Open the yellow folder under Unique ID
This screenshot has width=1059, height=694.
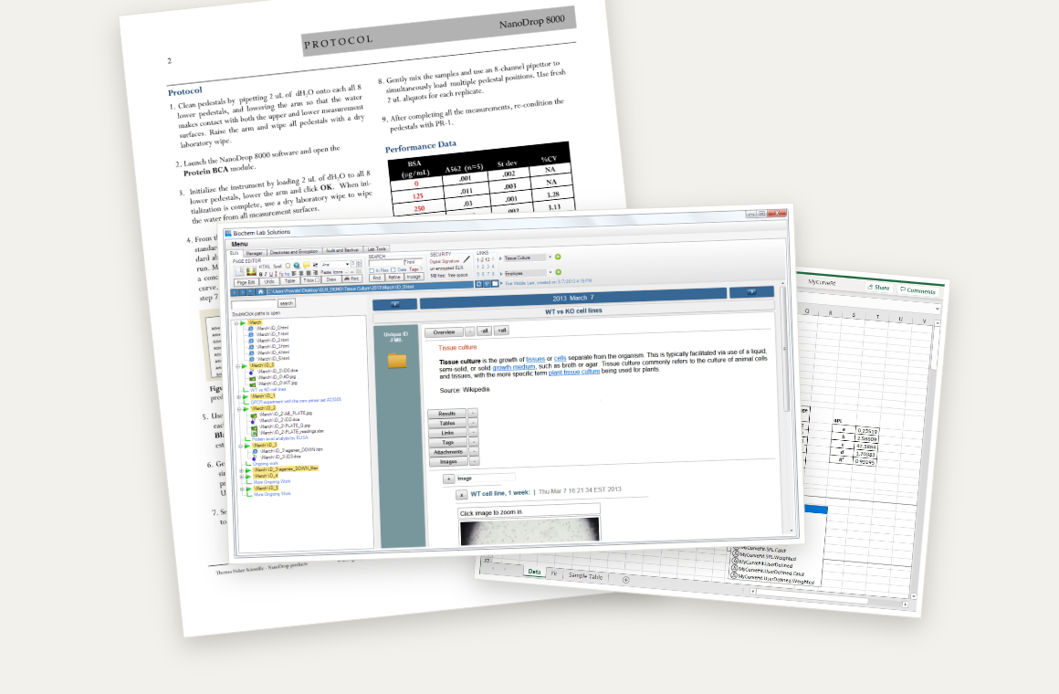coord(397,361)
